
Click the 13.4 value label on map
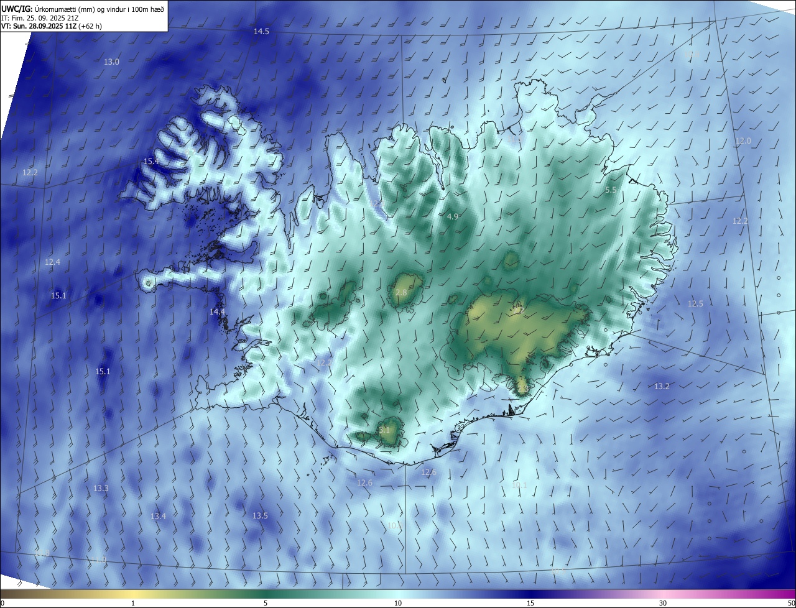(x=158, y=516)
